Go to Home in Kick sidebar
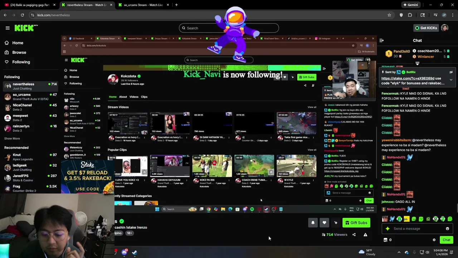458x258 pixels. [18, 43]
